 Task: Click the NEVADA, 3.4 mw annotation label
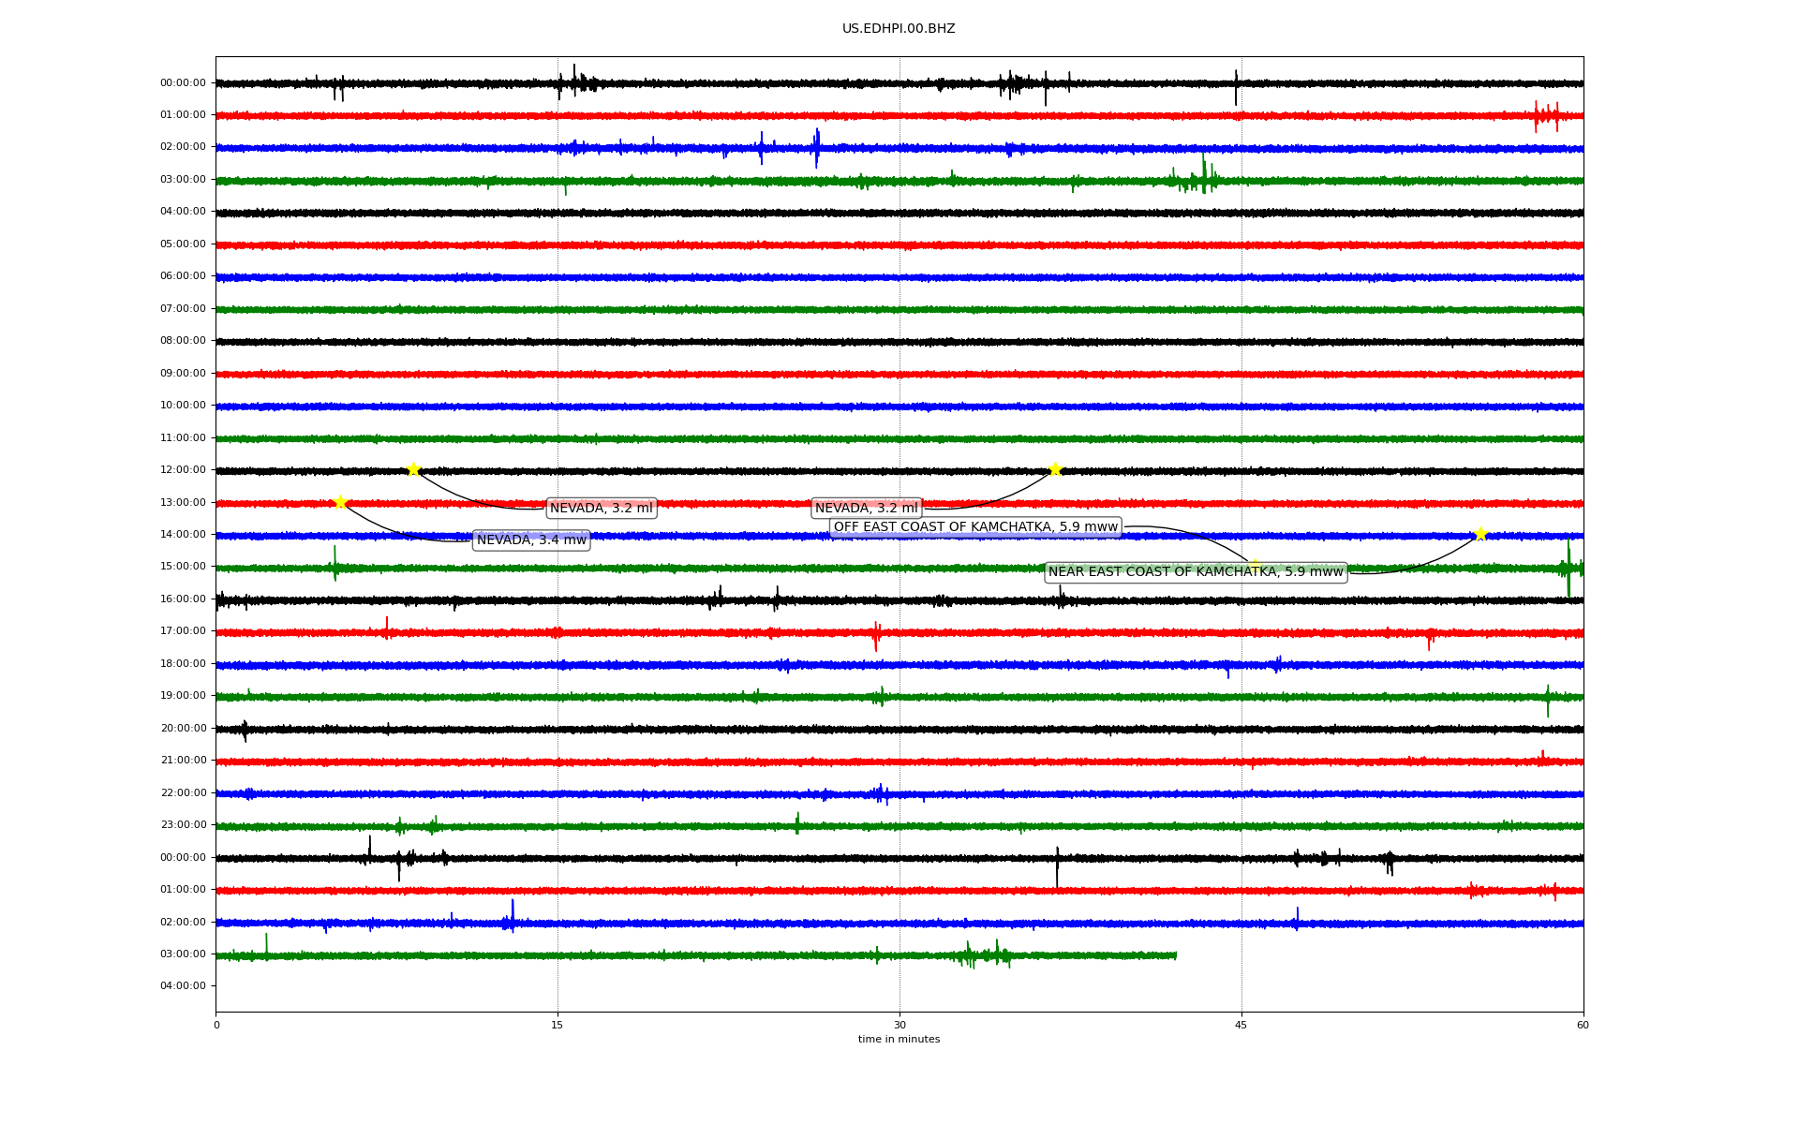531,540
